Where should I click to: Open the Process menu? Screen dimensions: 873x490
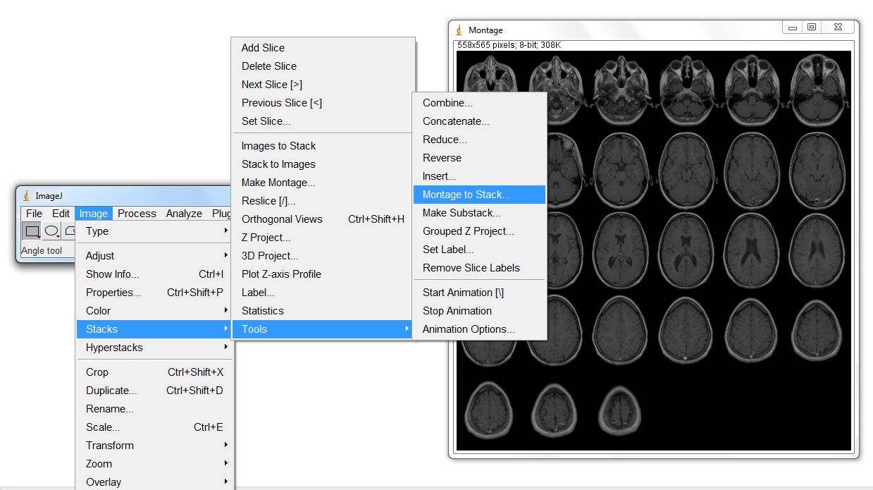click(137, 213)
